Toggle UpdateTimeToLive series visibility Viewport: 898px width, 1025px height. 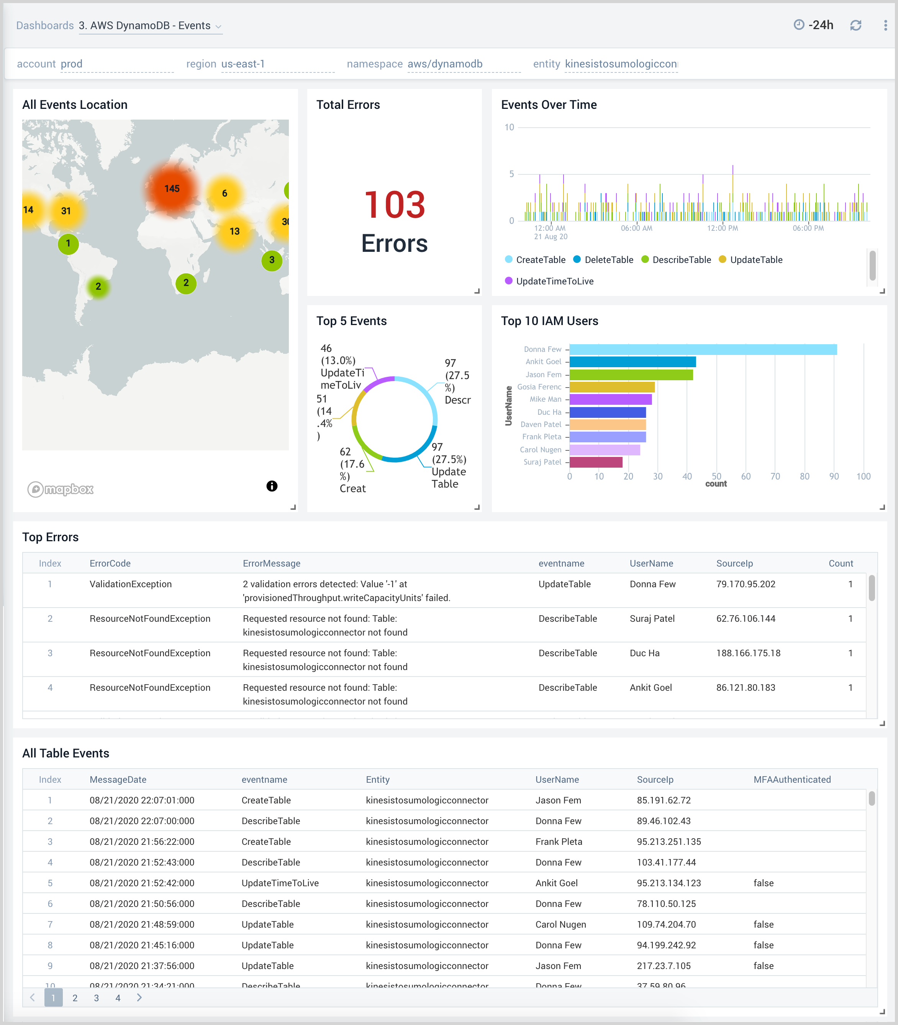(554, 281)
